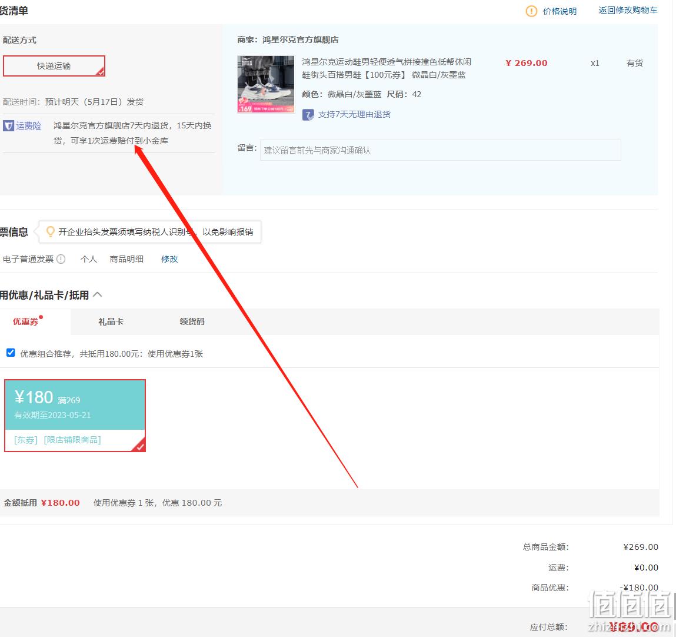This screenshot has height=637, width=676.
Task: Click the lightbulb tip icon
Action: click(51, 231)
